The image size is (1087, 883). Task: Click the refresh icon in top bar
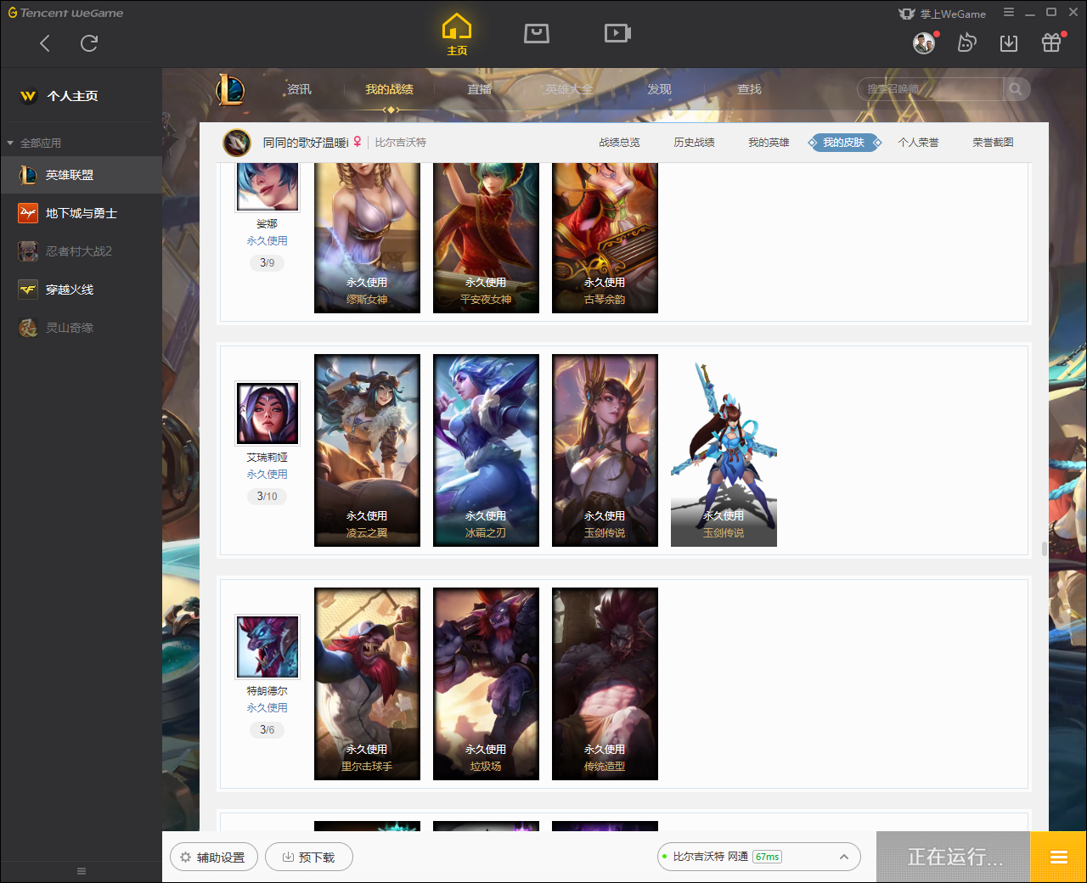[89, 43]
